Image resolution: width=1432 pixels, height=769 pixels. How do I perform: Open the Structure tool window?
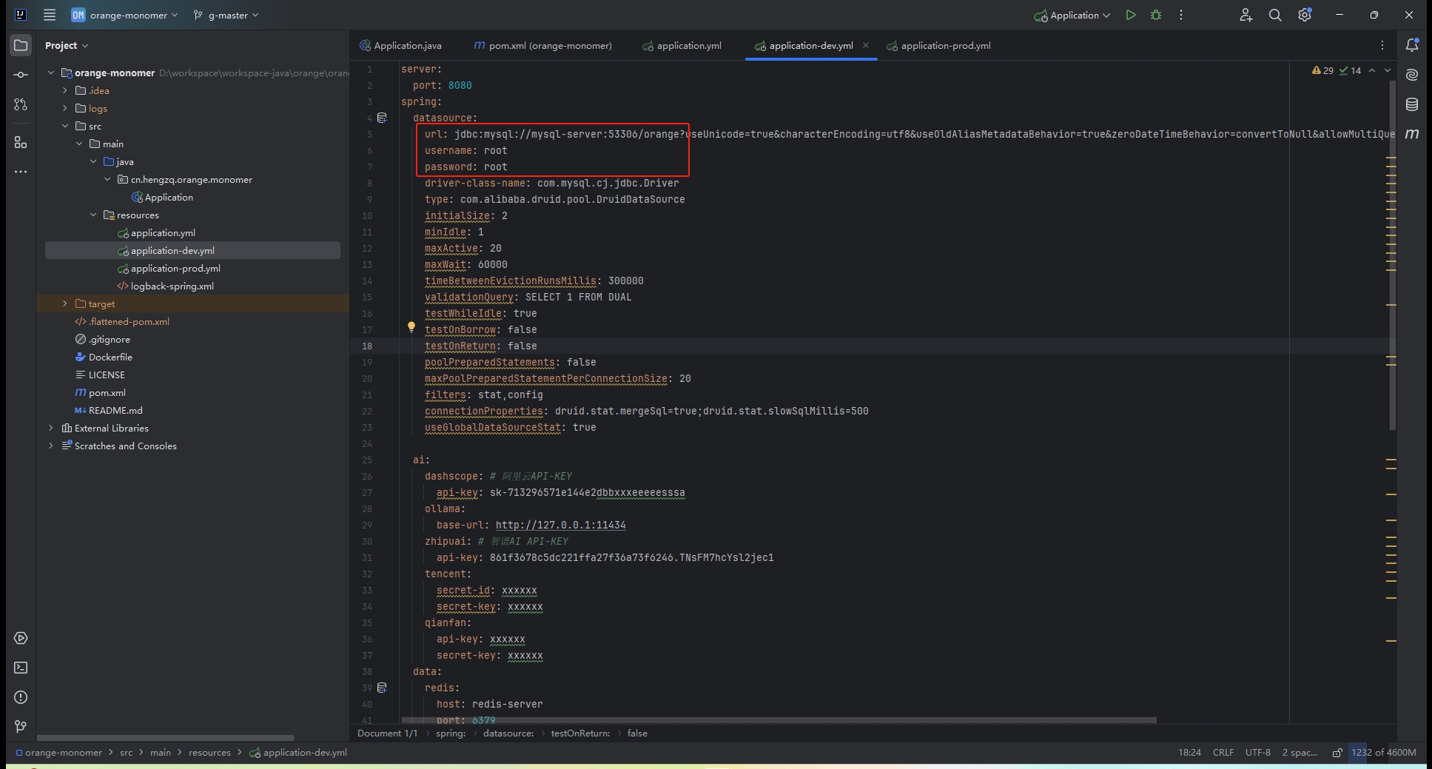click(21, 142)
